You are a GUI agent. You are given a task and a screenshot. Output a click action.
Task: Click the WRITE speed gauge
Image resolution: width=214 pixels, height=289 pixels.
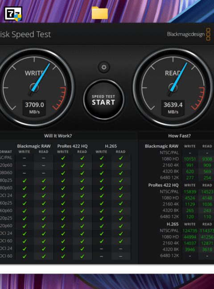pos(34,88)
